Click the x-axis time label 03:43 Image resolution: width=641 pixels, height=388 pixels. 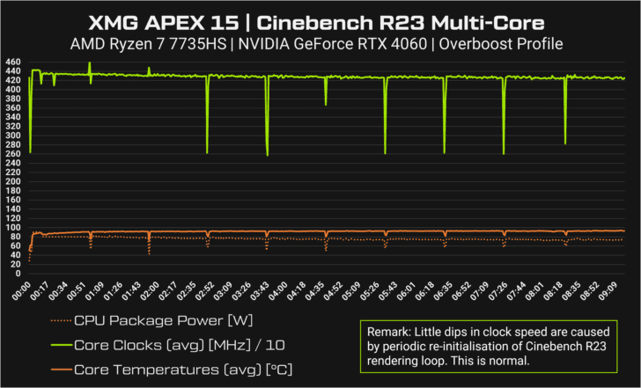tap(260, 291)
